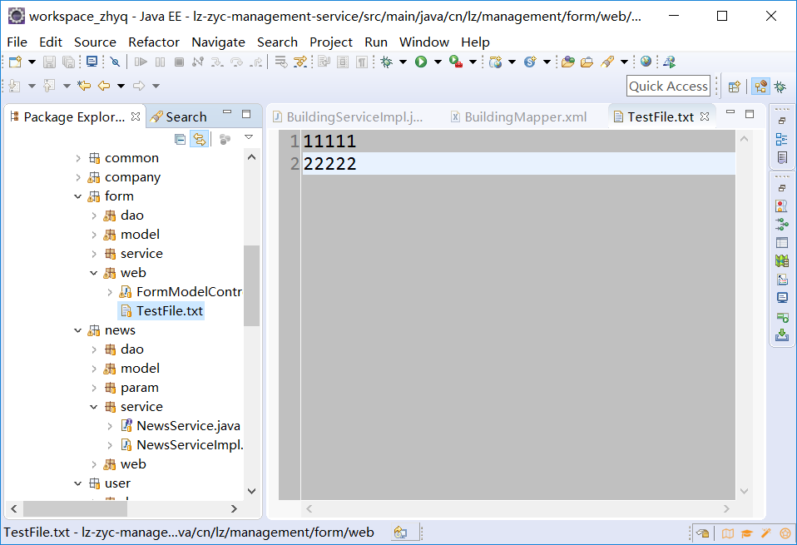Click the Step Return icon
Viewport: 797px width, 545px height.
coord(255,62)
